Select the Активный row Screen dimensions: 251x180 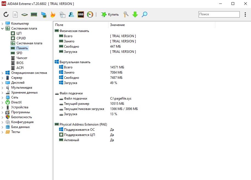click(x=71, y=140)
